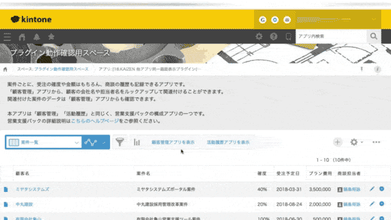Delete the ミヤタシステムズ row
The height and width of the screenshot is (220, 391).
pos(381,189)
